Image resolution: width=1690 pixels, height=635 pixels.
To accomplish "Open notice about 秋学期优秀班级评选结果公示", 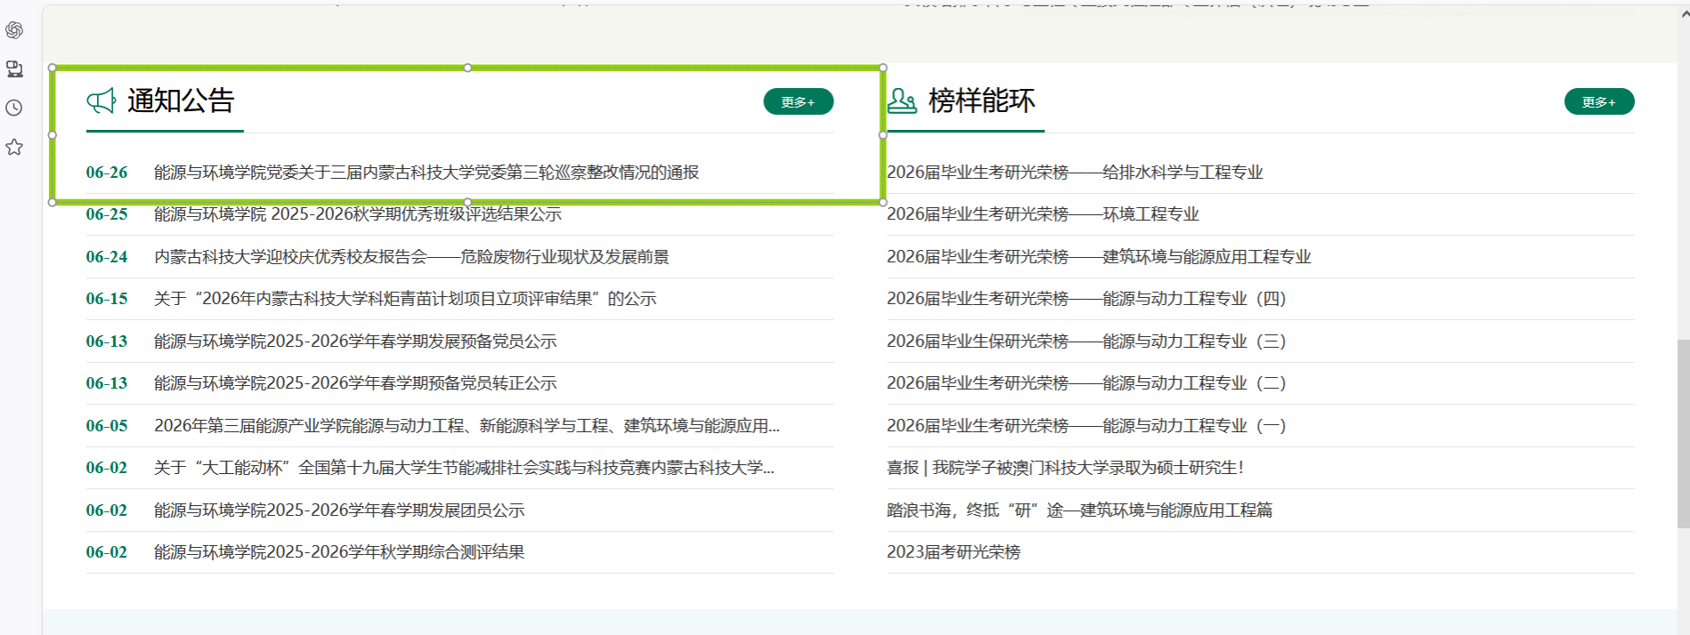I will tap(358, 214).
